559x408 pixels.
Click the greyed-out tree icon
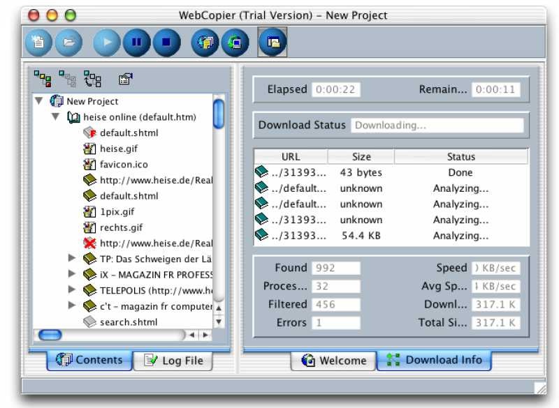(67, 79)
